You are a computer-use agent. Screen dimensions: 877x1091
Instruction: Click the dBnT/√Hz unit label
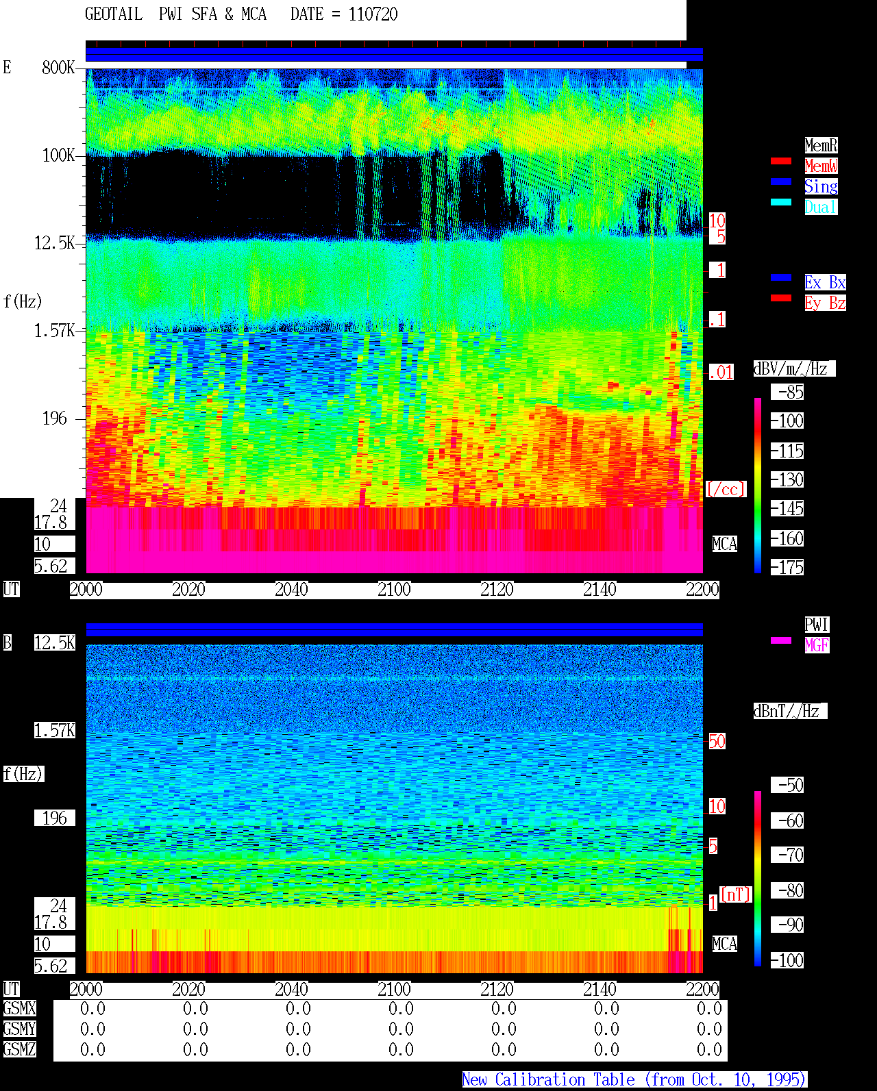tap(790, 711)
